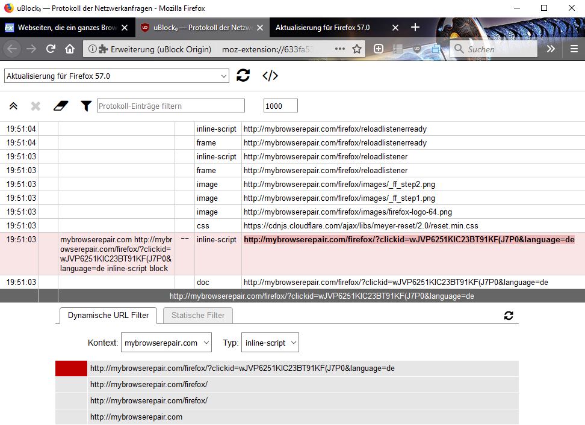
Task: Click the browser forward arrow
Action: coord(31,49)
